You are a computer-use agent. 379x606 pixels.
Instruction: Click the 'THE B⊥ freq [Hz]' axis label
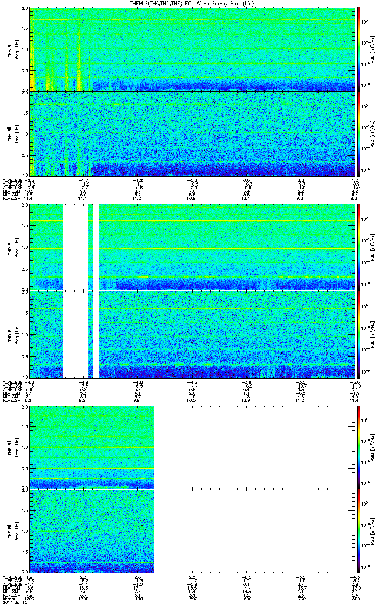coord(13,447)
